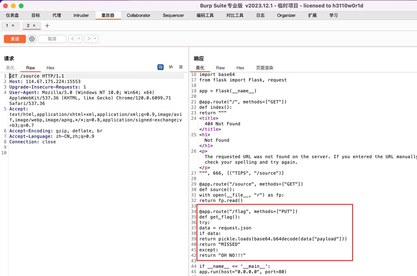Toggle the \n non-printable characters display
This screenshot has width=417, height=276.
pyautogui.click(x=171, y=67)
